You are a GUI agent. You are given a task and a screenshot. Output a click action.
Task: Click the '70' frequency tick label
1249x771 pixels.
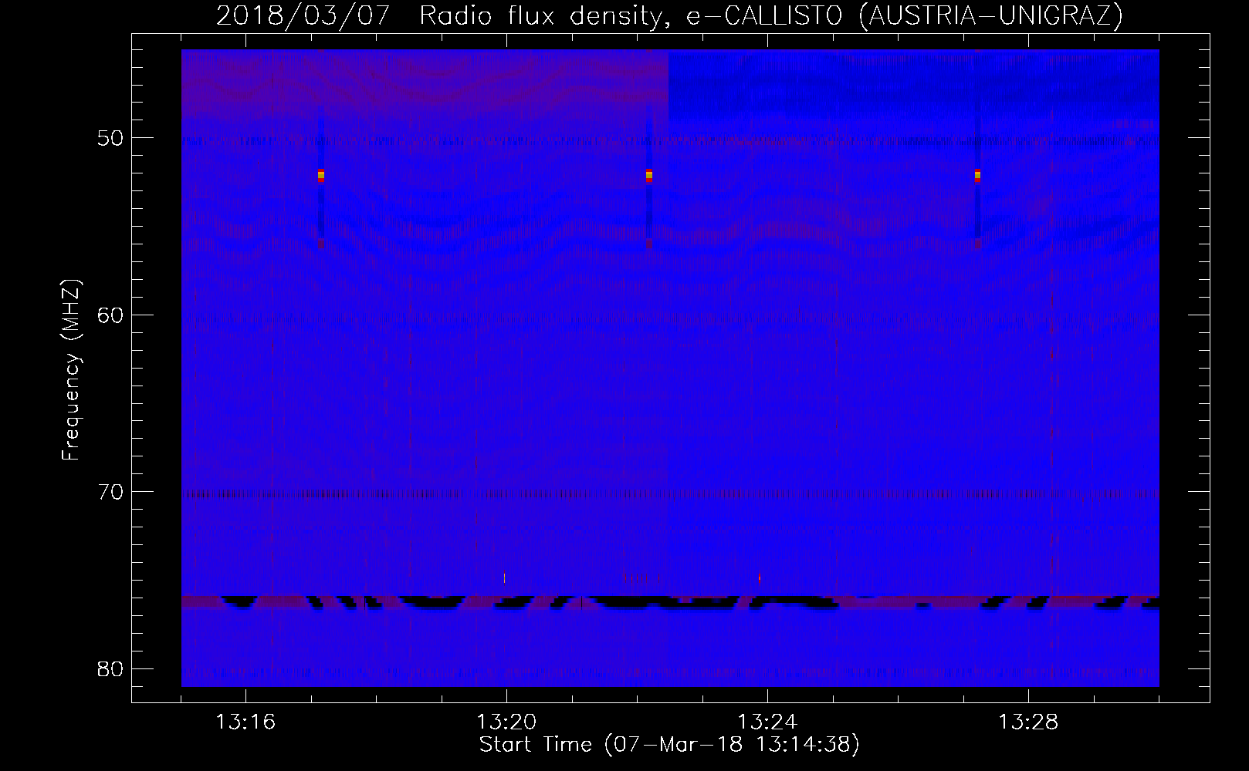coord(110,491)
